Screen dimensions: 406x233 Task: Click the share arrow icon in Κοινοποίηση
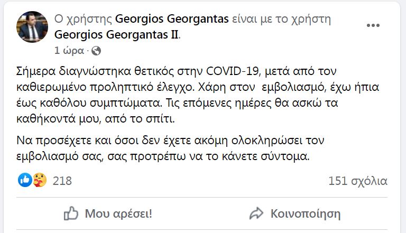click(x=257, y=213)
